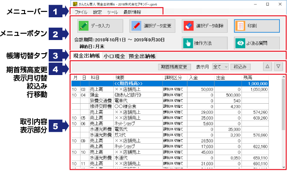Click the 絞込み button

click(x=240, y=67)
